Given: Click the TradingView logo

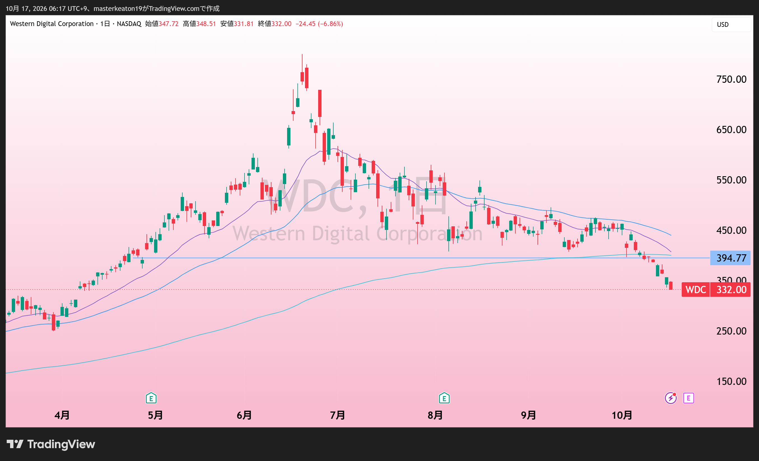Looking at the screenshot, I should click(x=51, y=444).
